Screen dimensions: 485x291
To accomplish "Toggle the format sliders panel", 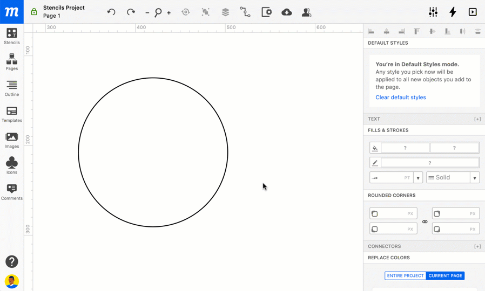I will [433, 12].
